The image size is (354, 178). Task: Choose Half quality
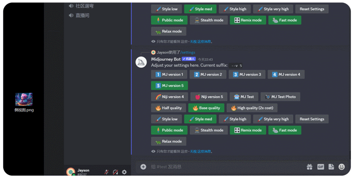click(168, 108)
